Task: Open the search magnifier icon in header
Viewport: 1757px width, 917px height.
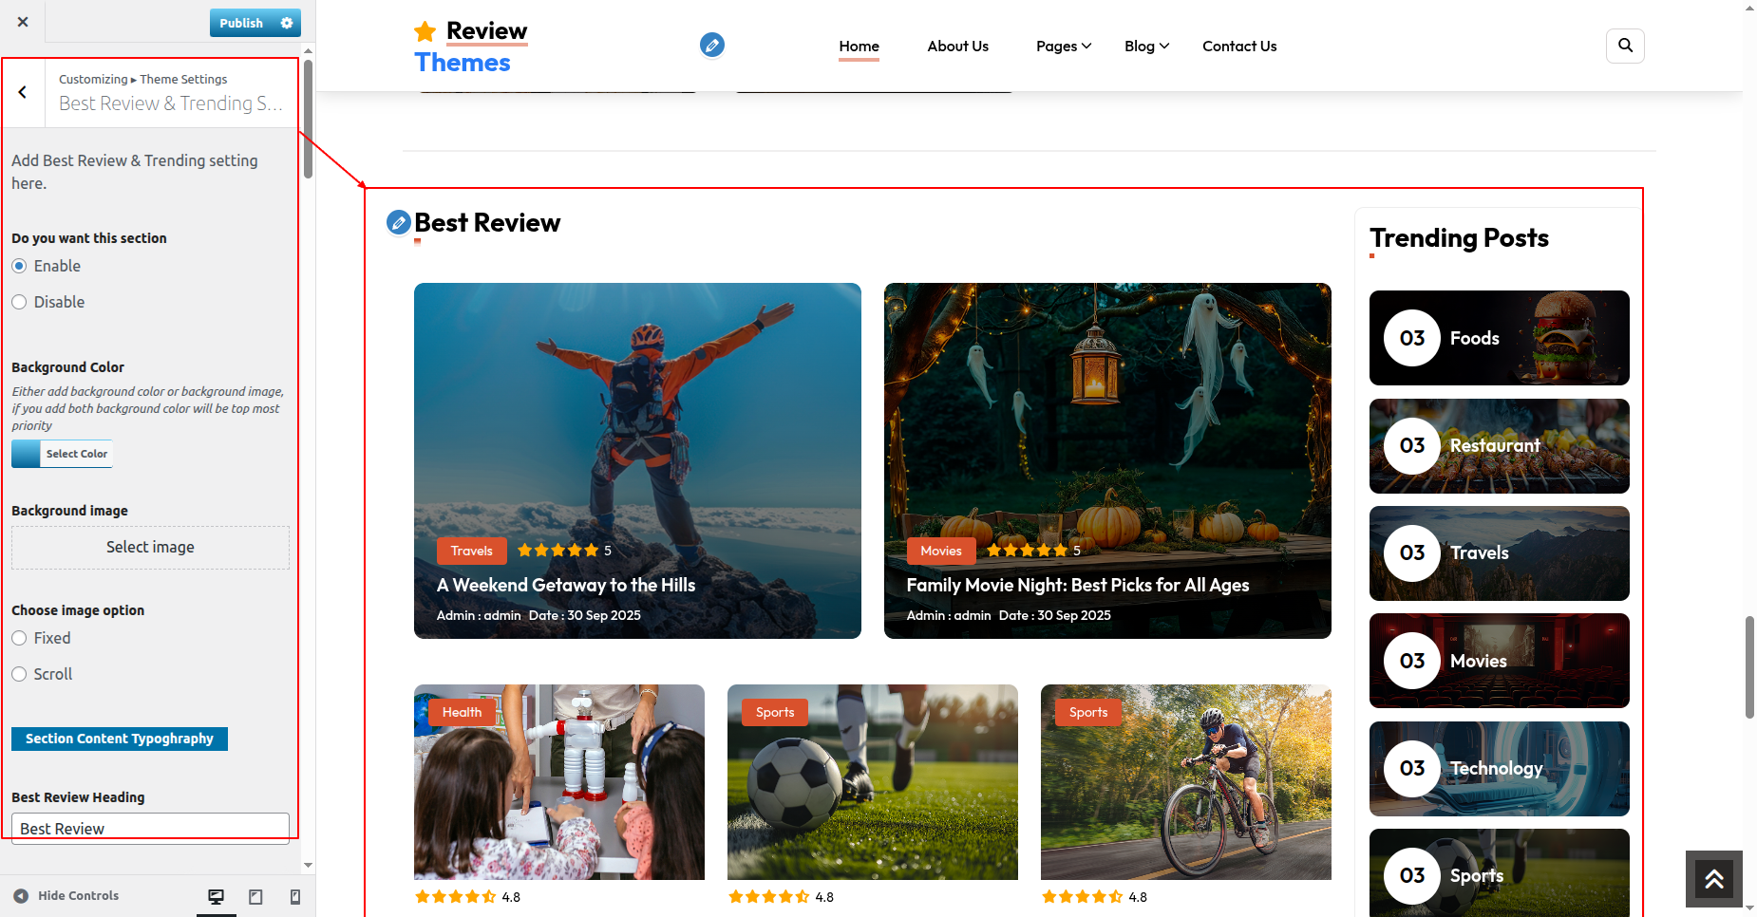Action: pyautogui.click(x=1625, y=46)
